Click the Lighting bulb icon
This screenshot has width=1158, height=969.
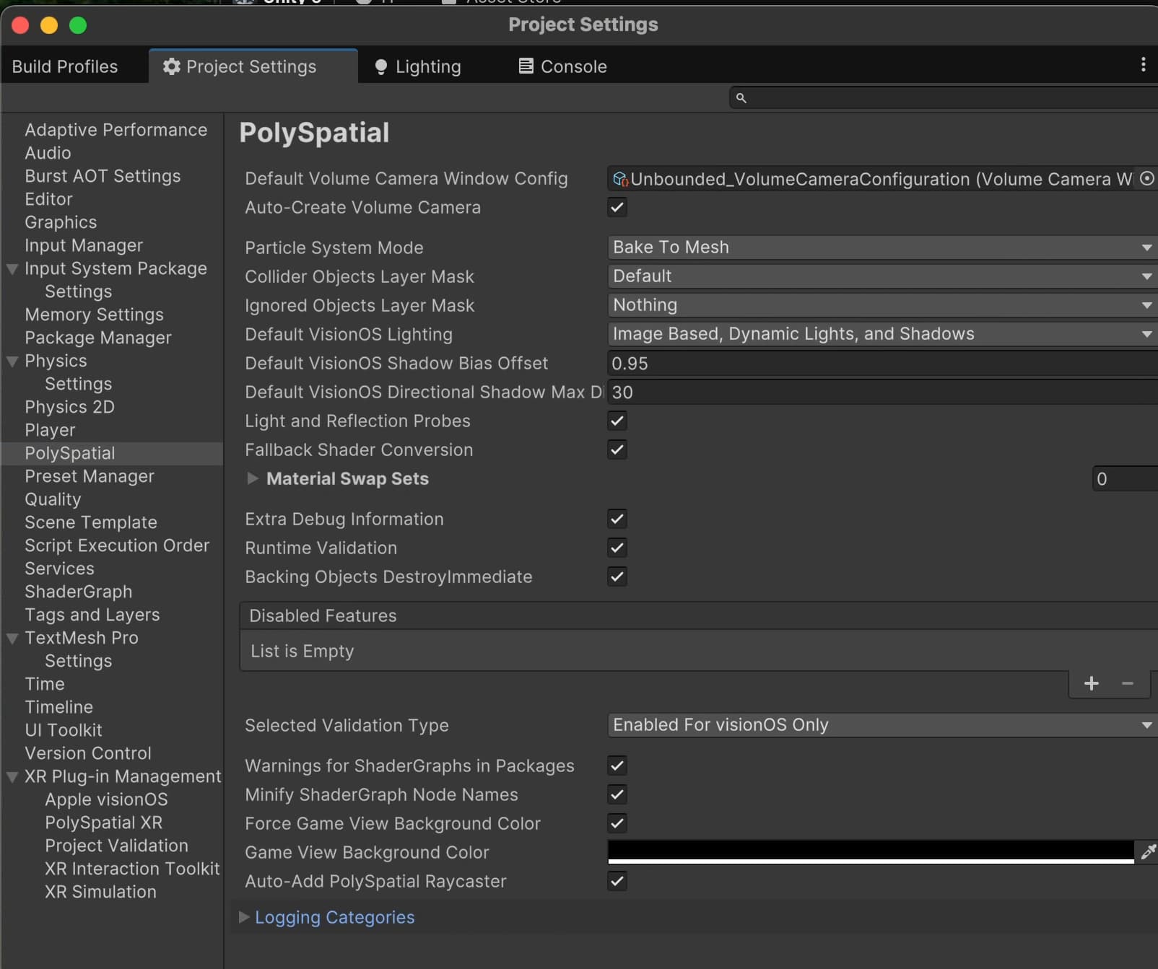click(x=381, y=66)
